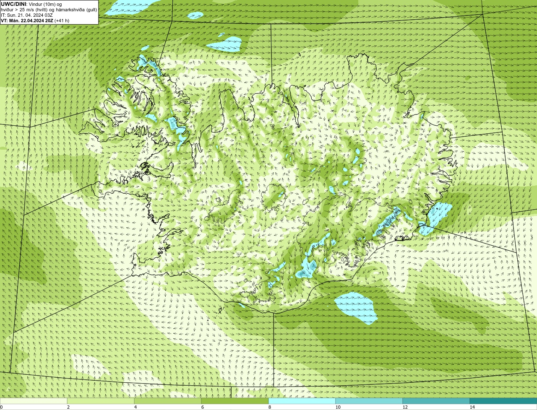
Task: Click the 'VT: Mán. 22.04.2024 20Z (+41 h)' line
Action: click(35, 21)
